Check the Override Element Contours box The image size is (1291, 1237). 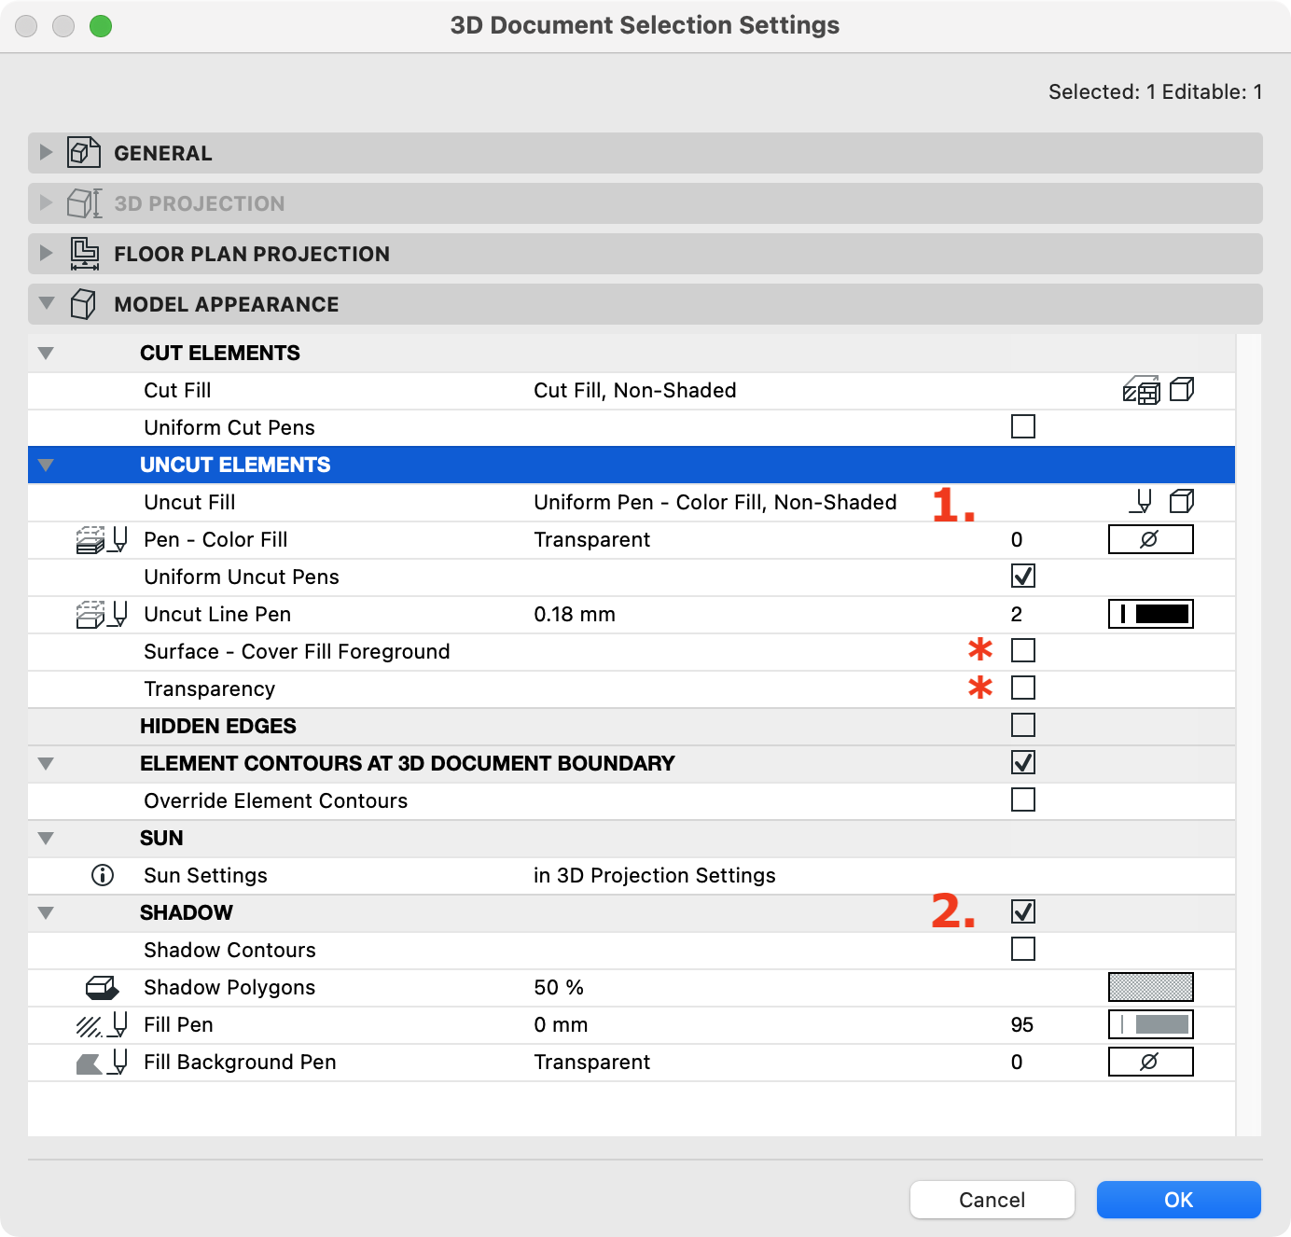(x=1023, y=799)
